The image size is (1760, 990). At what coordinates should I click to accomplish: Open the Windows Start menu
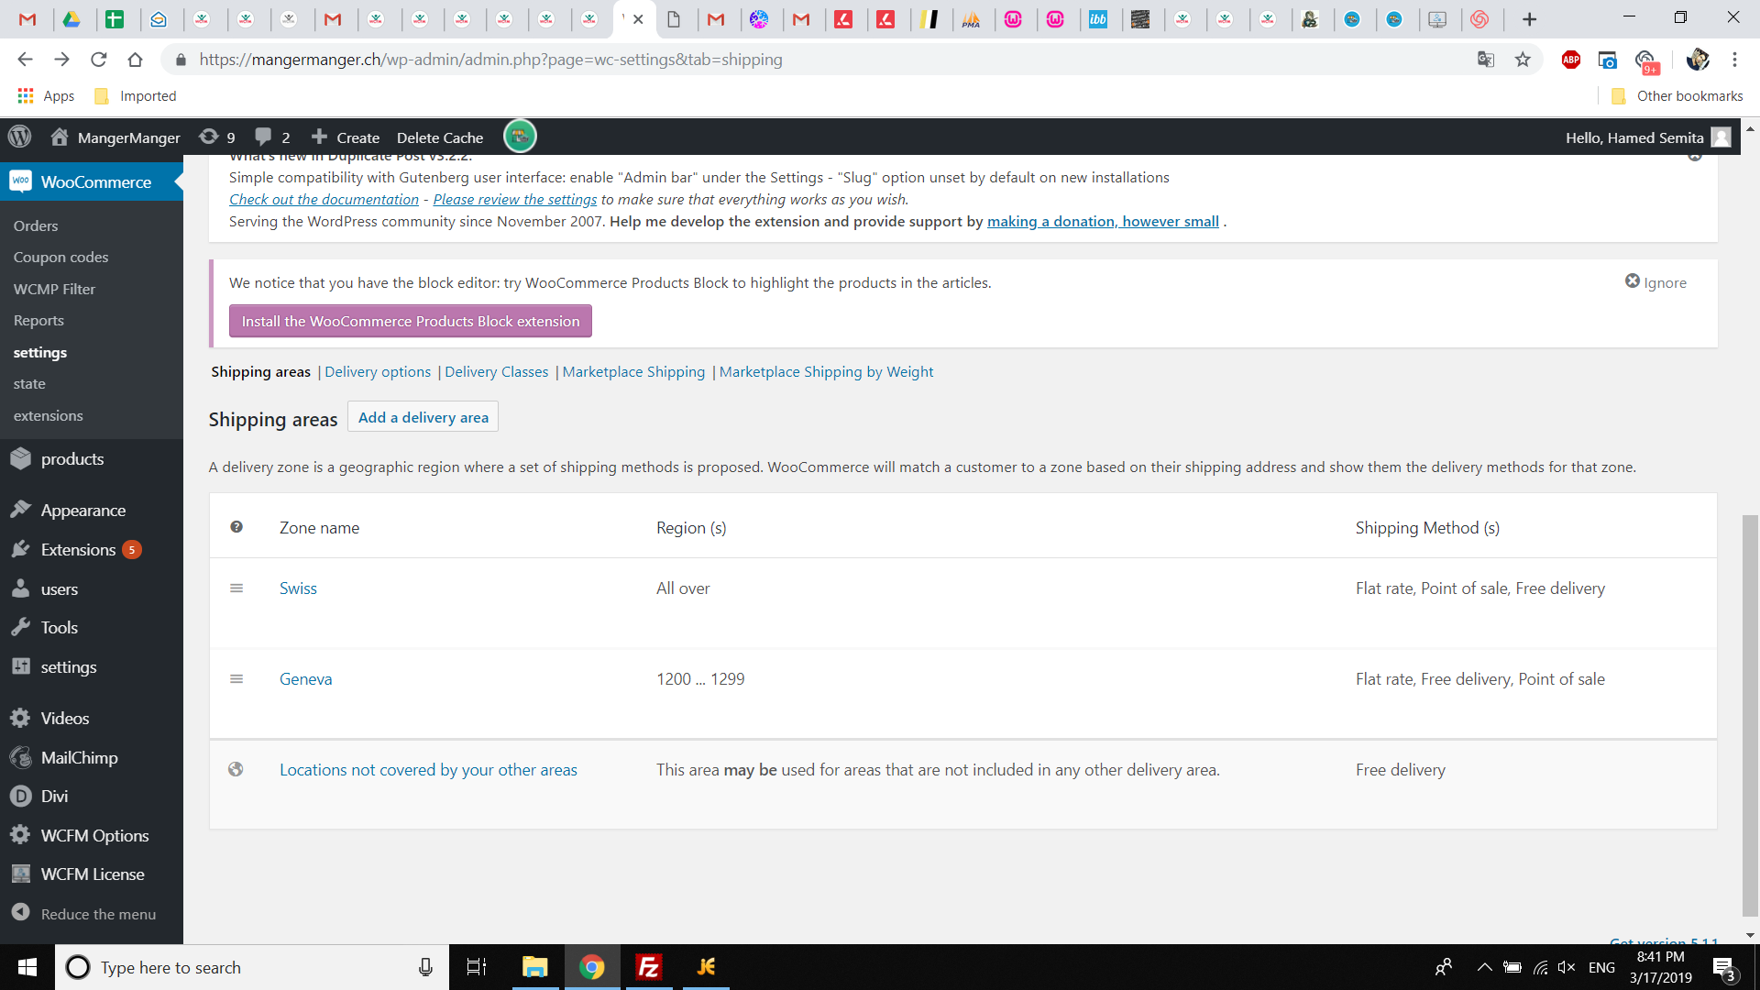click(x=27, y=967)
